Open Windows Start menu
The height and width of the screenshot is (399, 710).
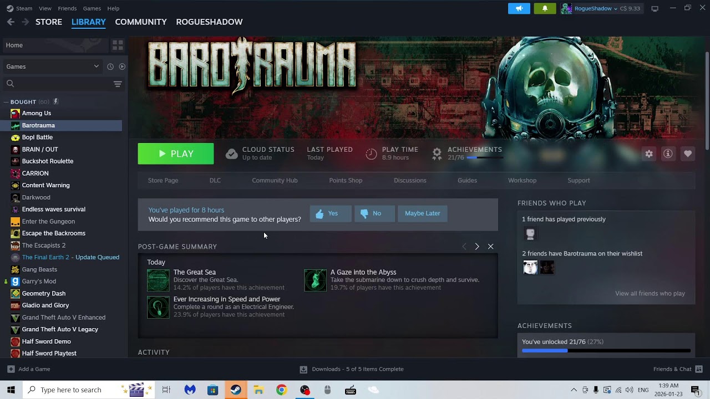point(11,390)
